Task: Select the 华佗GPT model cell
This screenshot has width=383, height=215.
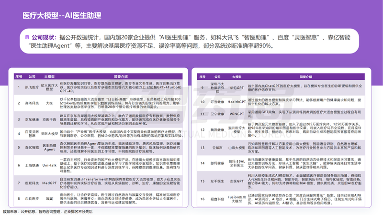Action: point(237,88)
